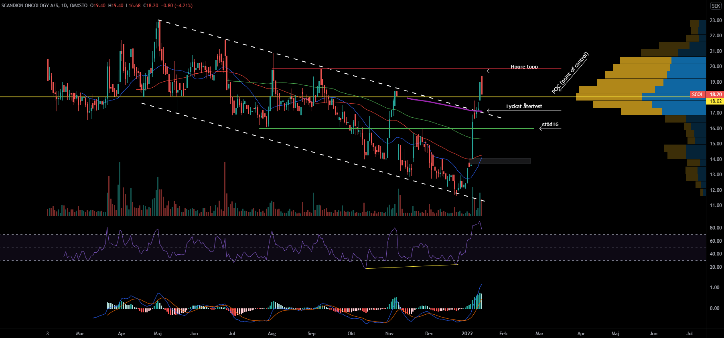Select the 'Högre topp' text label

(x=524, y=66)
